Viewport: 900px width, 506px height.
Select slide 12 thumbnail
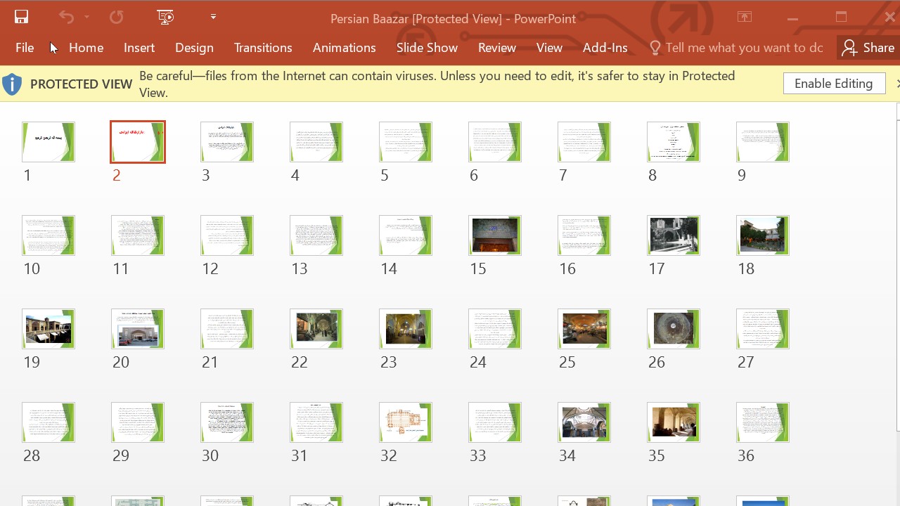pos(227,235)
